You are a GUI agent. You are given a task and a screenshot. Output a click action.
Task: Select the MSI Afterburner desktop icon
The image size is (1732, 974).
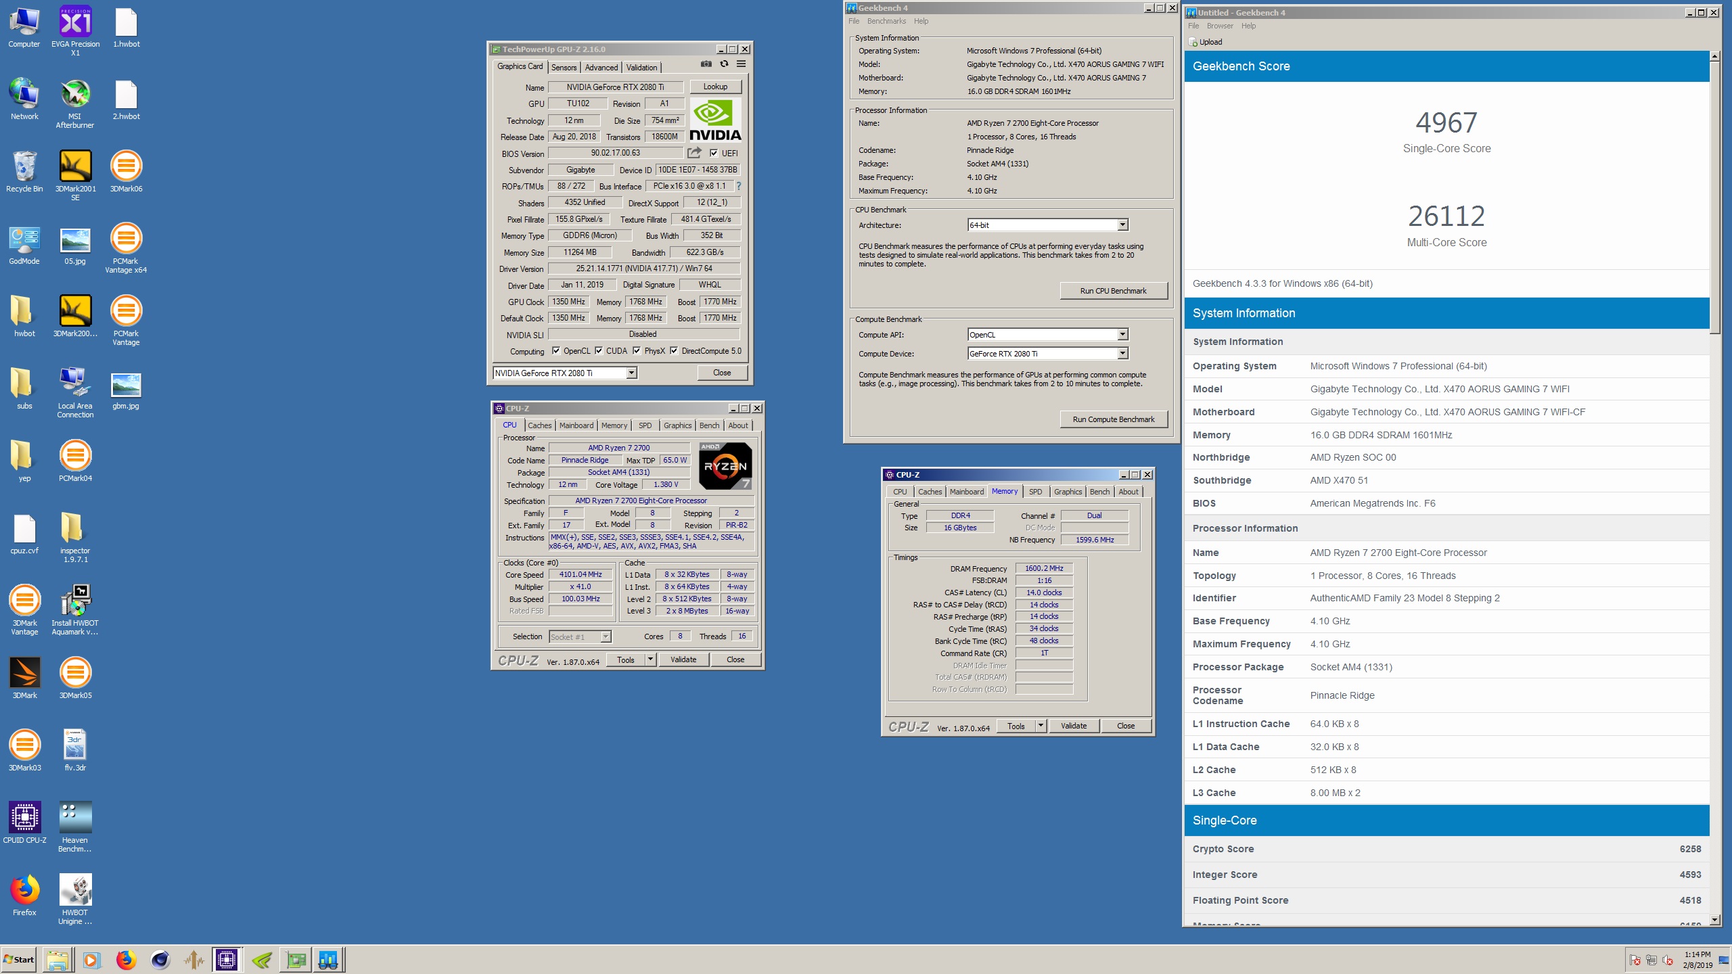tap(75, 103)
